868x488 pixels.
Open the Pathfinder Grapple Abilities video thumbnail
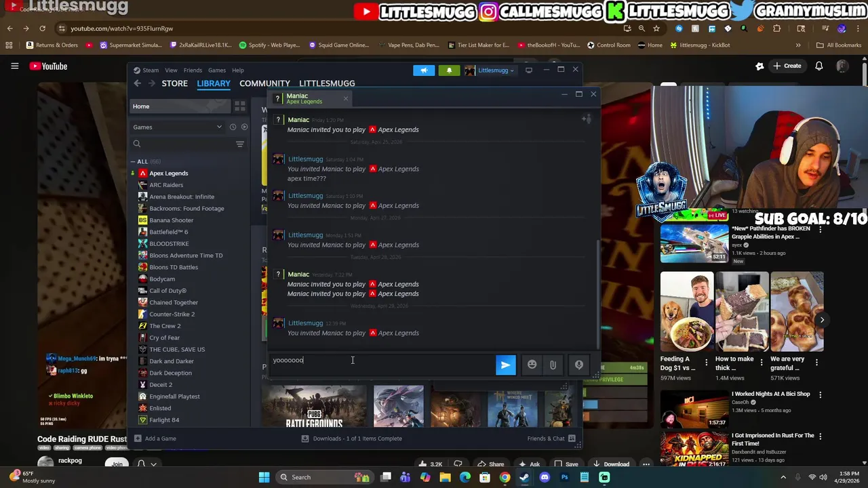[694, 243]
